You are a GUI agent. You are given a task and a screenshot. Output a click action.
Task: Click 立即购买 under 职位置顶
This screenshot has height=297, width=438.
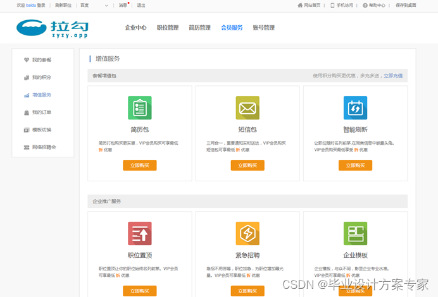pos(140,291)
